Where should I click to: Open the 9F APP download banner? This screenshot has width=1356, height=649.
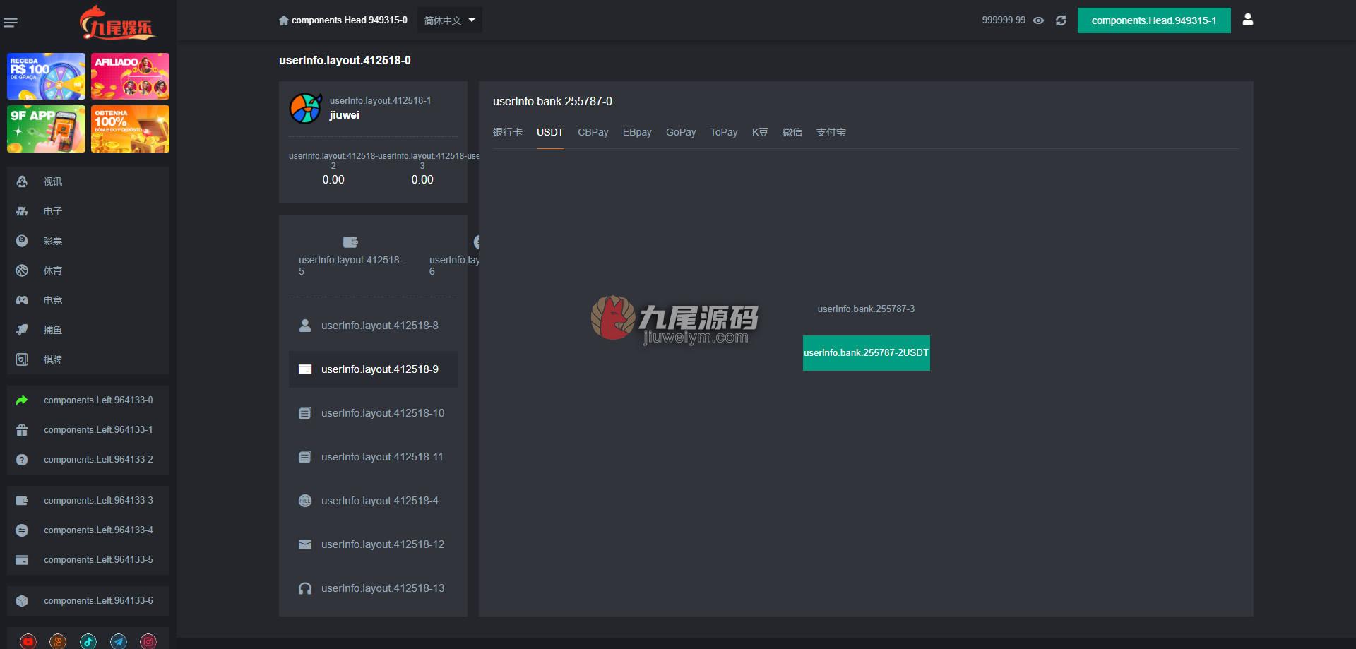click(46, 129)
